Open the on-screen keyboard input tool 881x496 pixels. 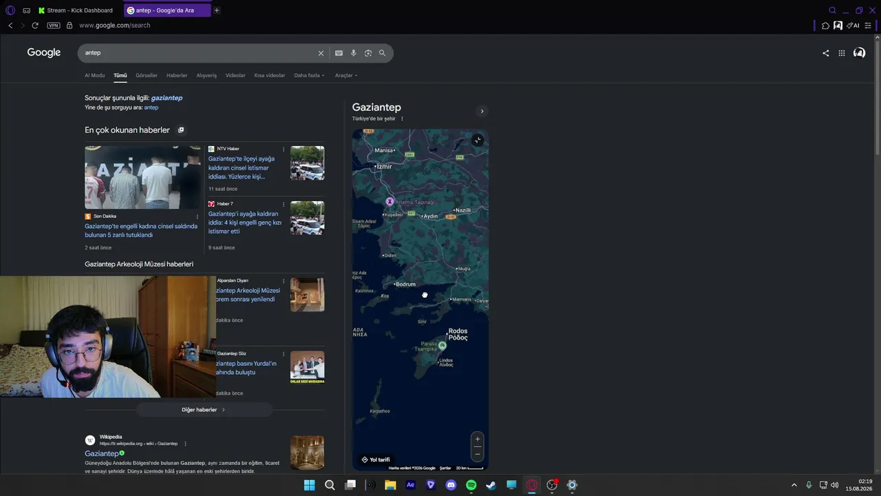click(339, 53)
